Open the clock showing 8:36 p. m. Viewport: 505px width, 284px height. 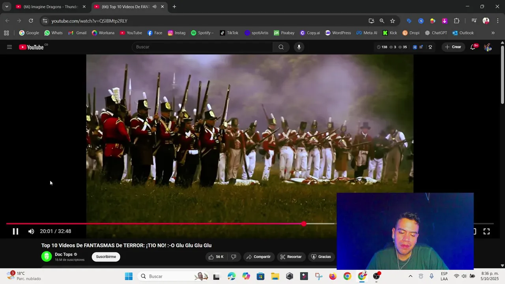(490, 276)
